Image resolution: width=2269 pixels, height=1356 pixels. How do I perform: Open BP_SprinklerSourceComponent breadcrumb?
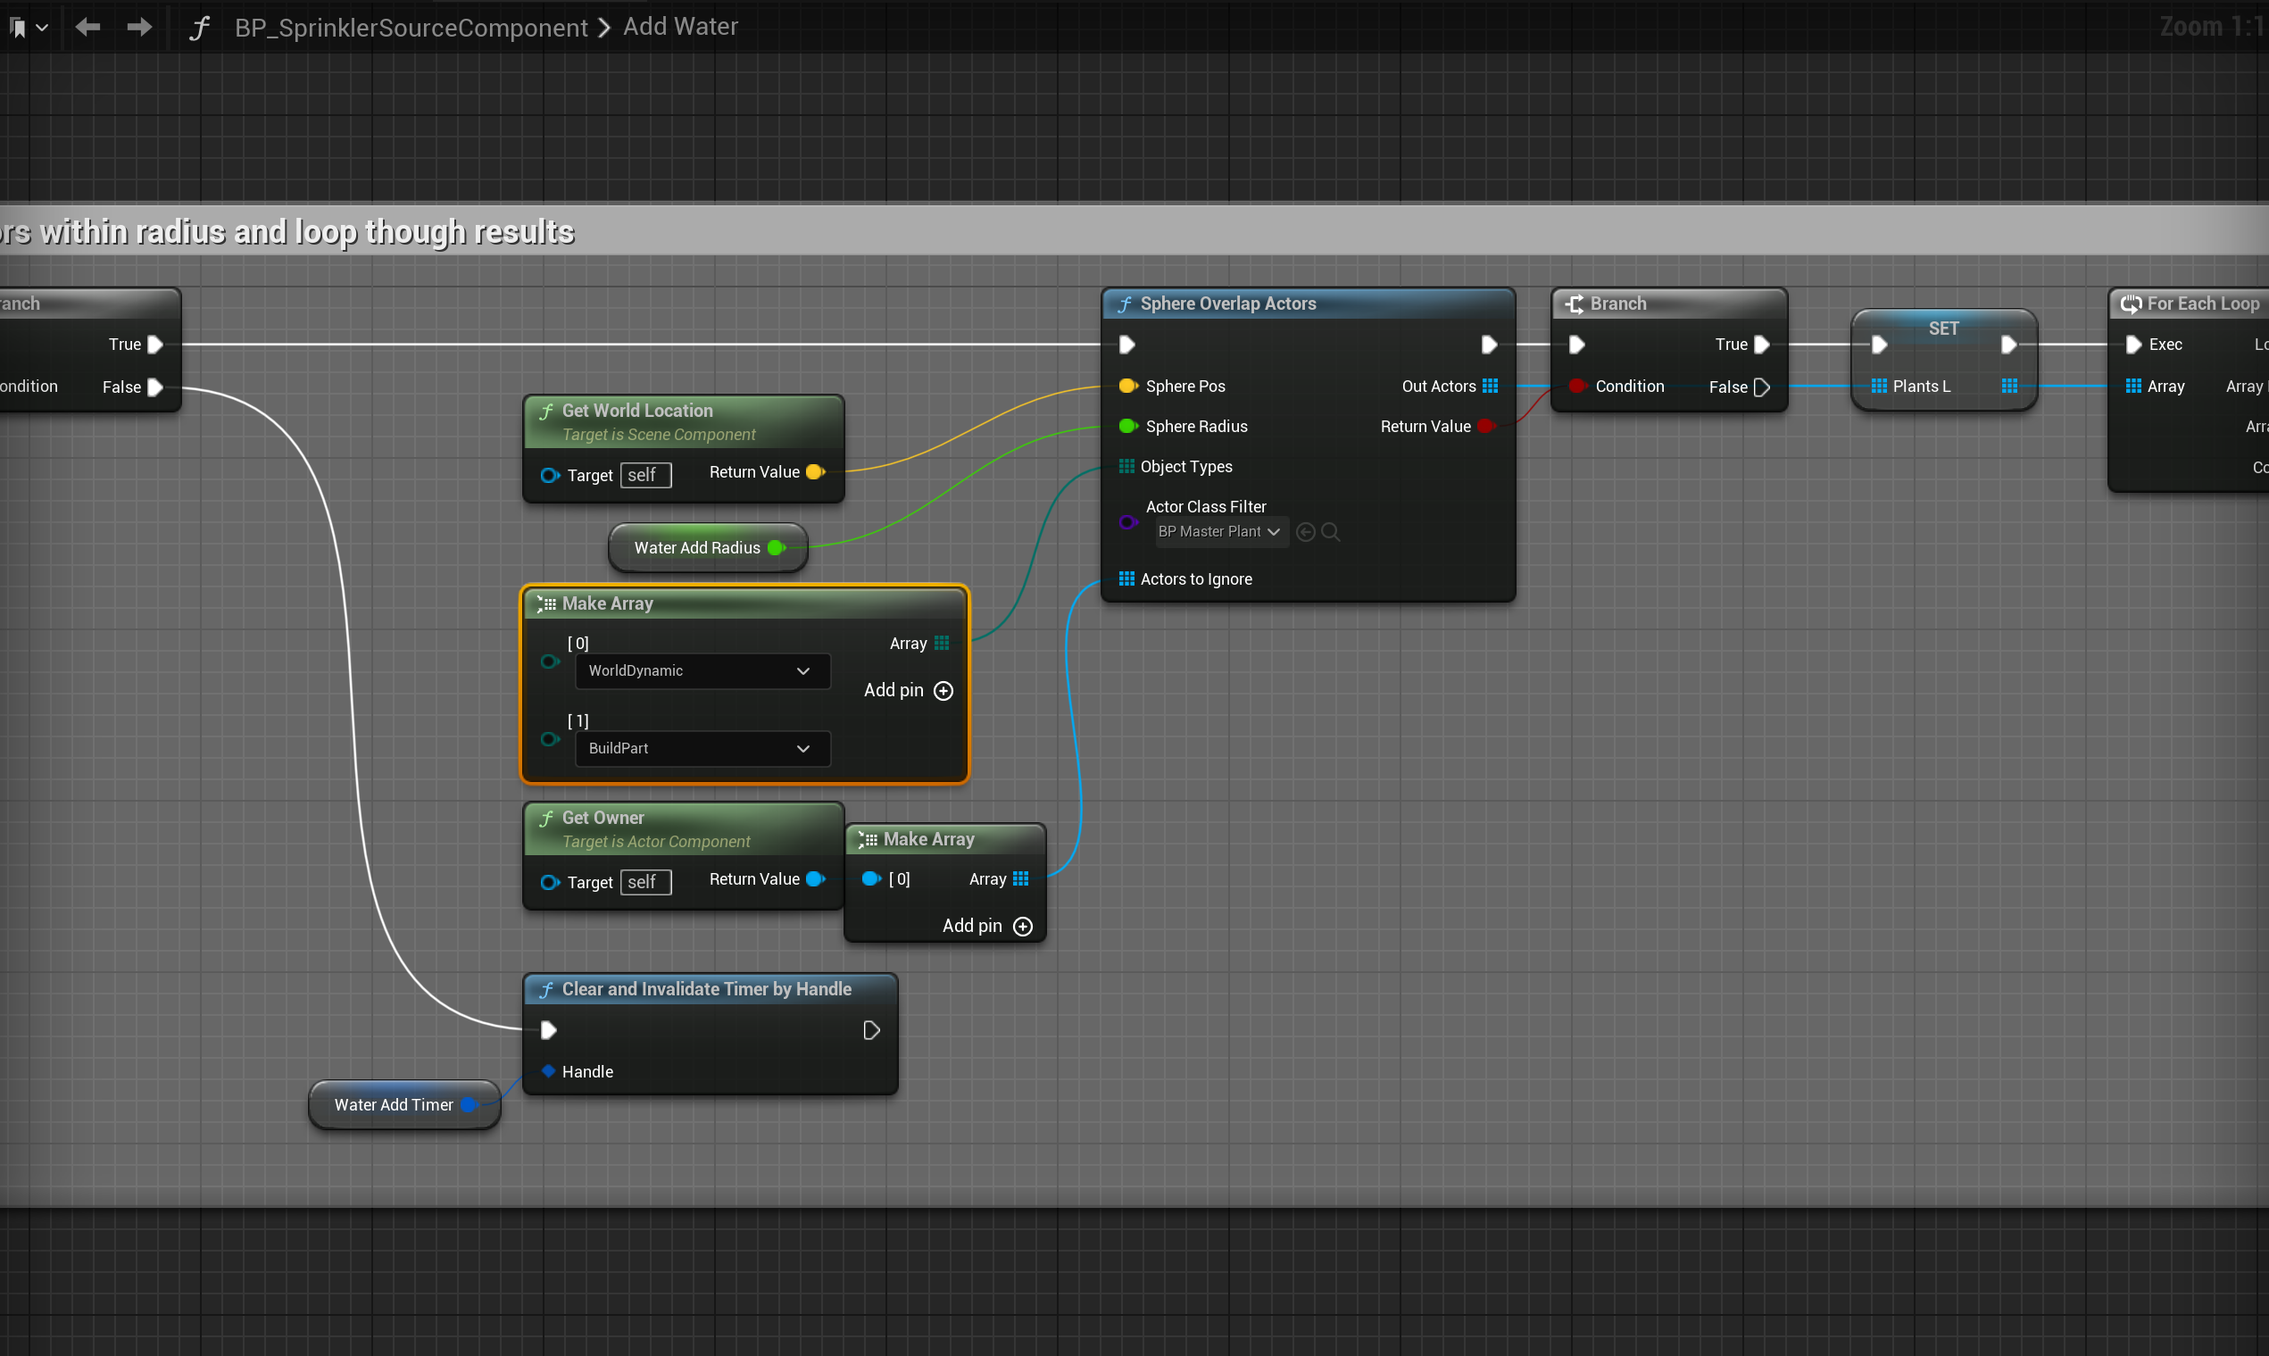point(411,28)
